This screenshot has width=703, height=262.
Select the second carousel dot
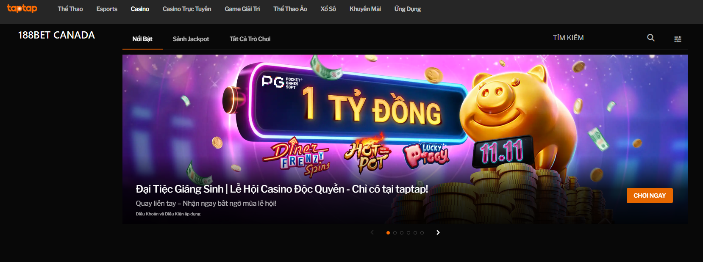pos(395,233)
